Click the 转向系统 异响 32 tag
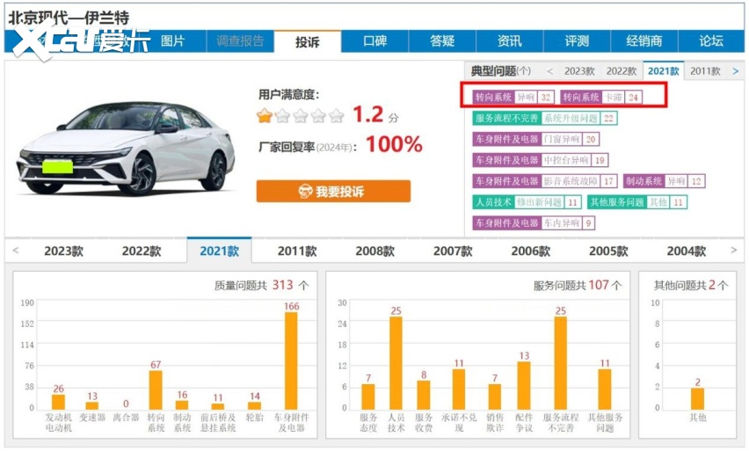 pos(513,97)
